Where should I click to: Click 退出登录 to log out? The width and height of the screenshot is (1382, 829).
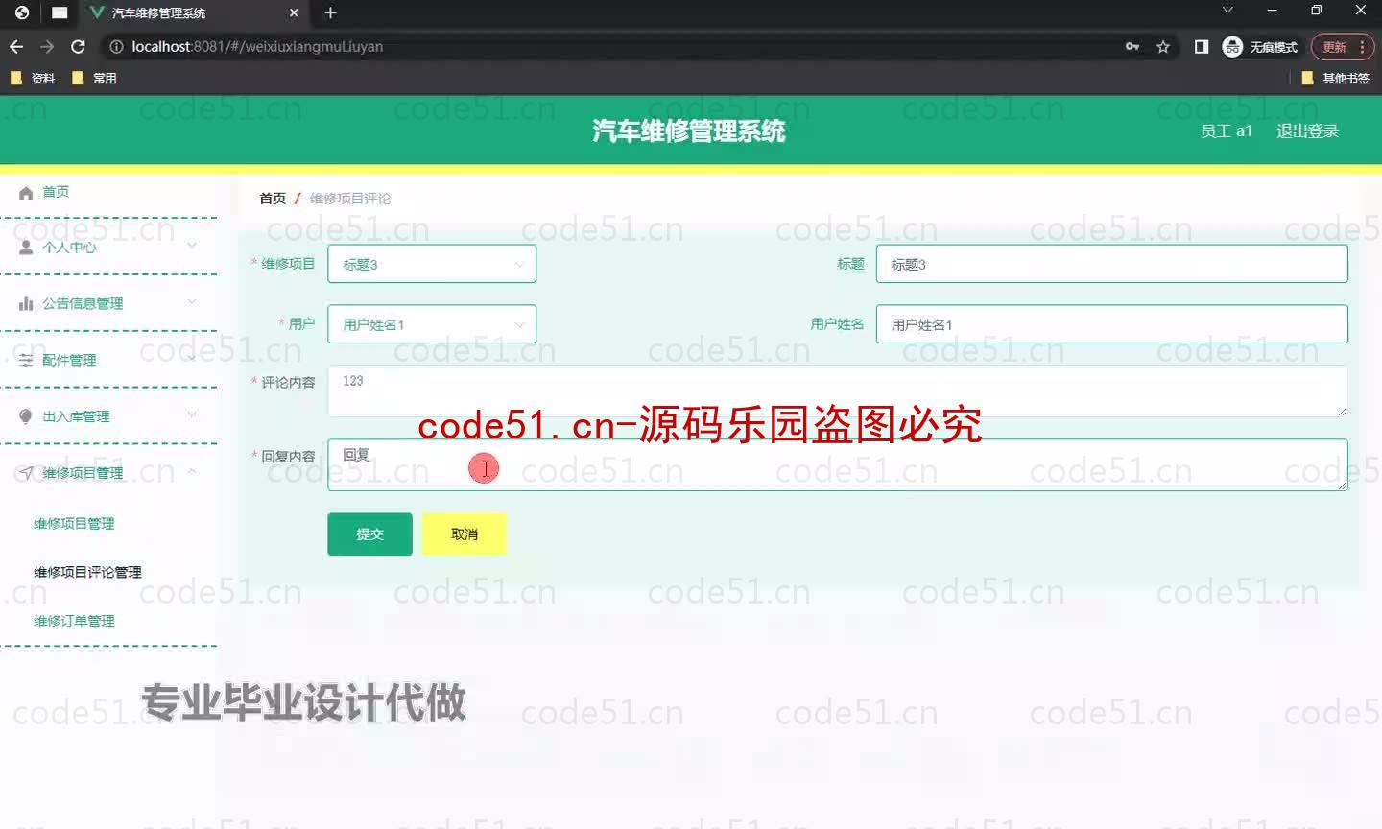1307,131
